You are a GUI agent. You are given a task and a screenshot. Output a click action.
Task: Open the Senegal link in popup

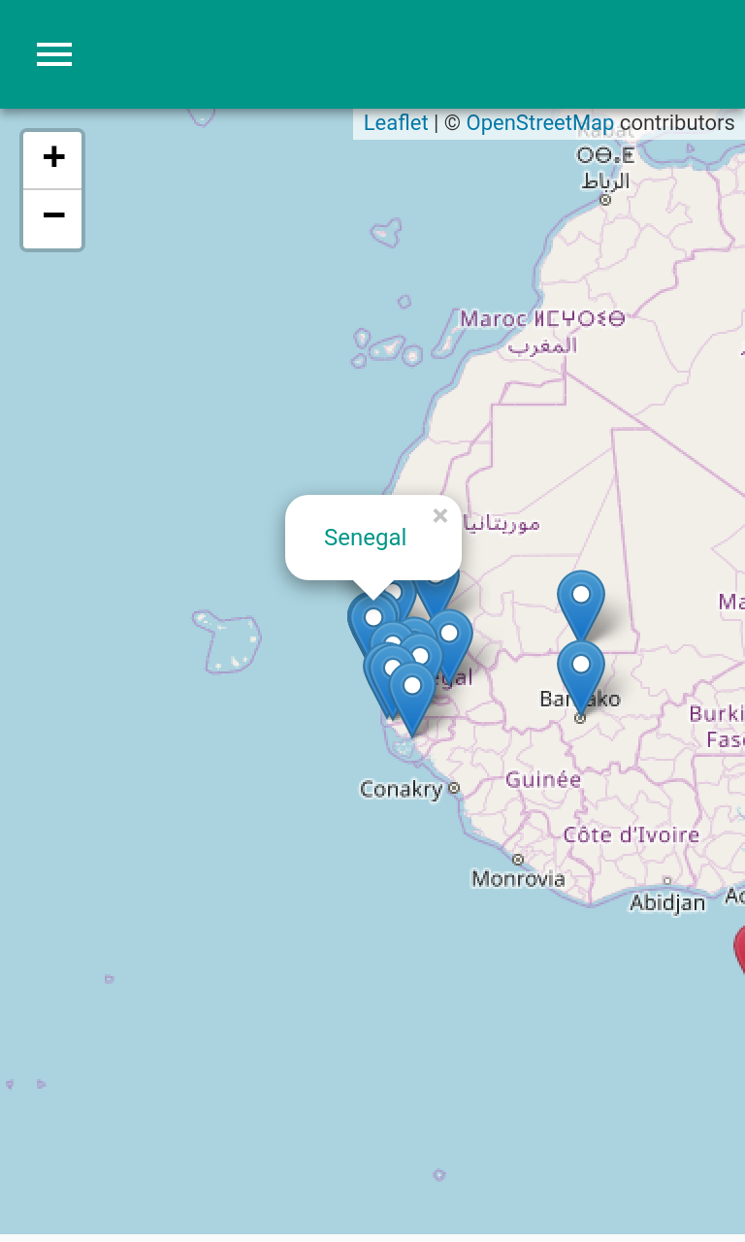click(x=365, y=538)
